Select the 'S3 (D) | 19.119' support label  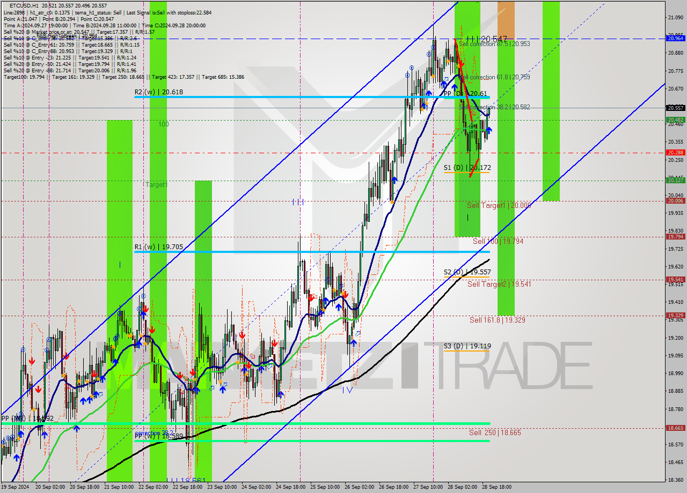[467, 346]
